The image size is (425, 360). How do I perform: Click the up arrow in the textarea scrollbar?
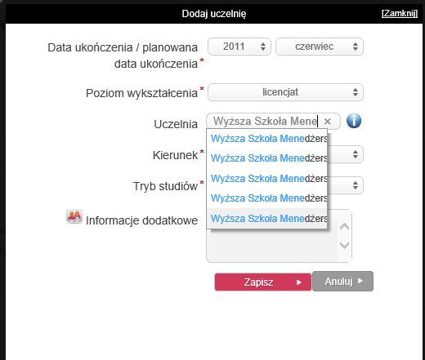tap(345, 226)
